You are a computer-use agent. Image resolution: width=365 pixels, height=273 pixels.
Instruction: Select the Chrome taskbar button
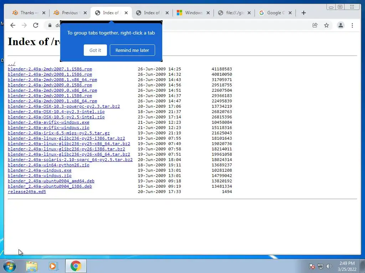tap(76, 266)
